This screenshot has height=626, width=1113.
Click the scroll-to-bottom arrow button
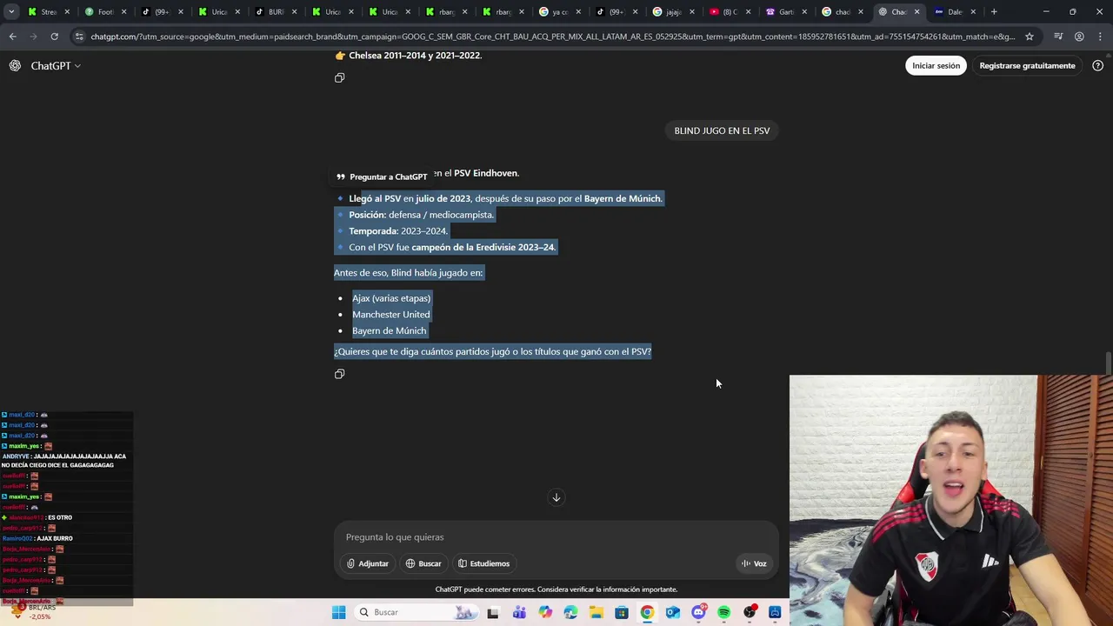556,497
